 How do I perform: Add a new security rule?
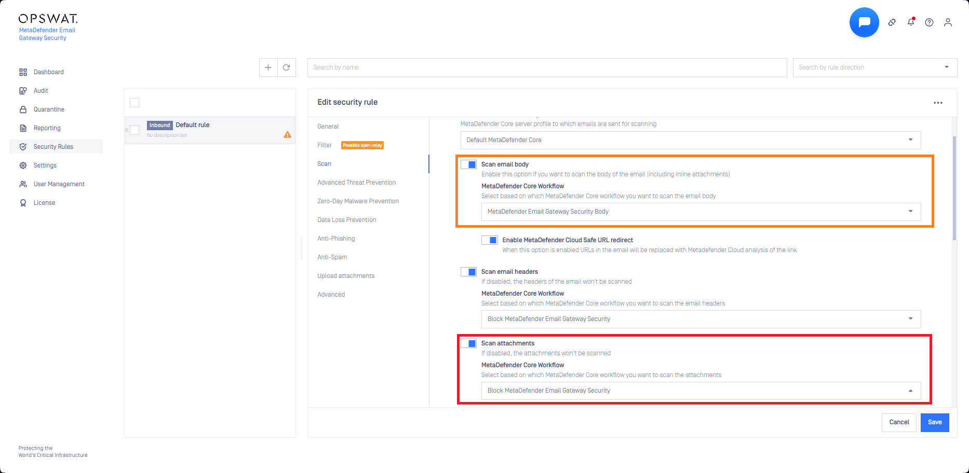pos(268,67)
